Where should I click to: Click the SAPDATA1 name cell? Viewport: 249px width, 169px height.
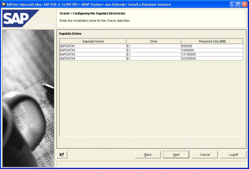pos(93,46)
